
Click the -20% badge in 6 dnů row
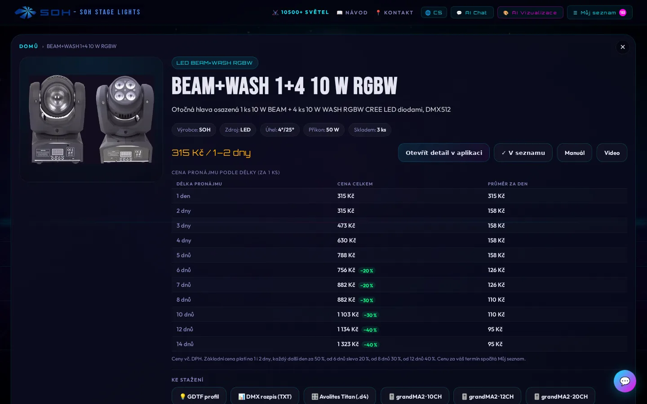click(367, 271)
